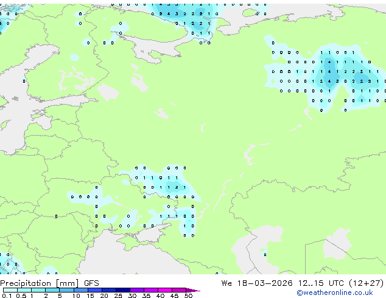Viewport: 386px width, 298px height.
Task: Pick the 2–5 mm legend color swatch
Action: (52, 290)
